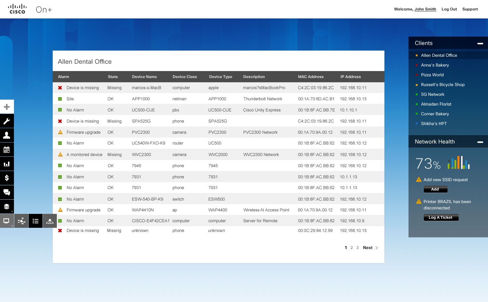488x302 pixels.
Task: Click the Log A Ticket button
Action: (x=441, y=218)
